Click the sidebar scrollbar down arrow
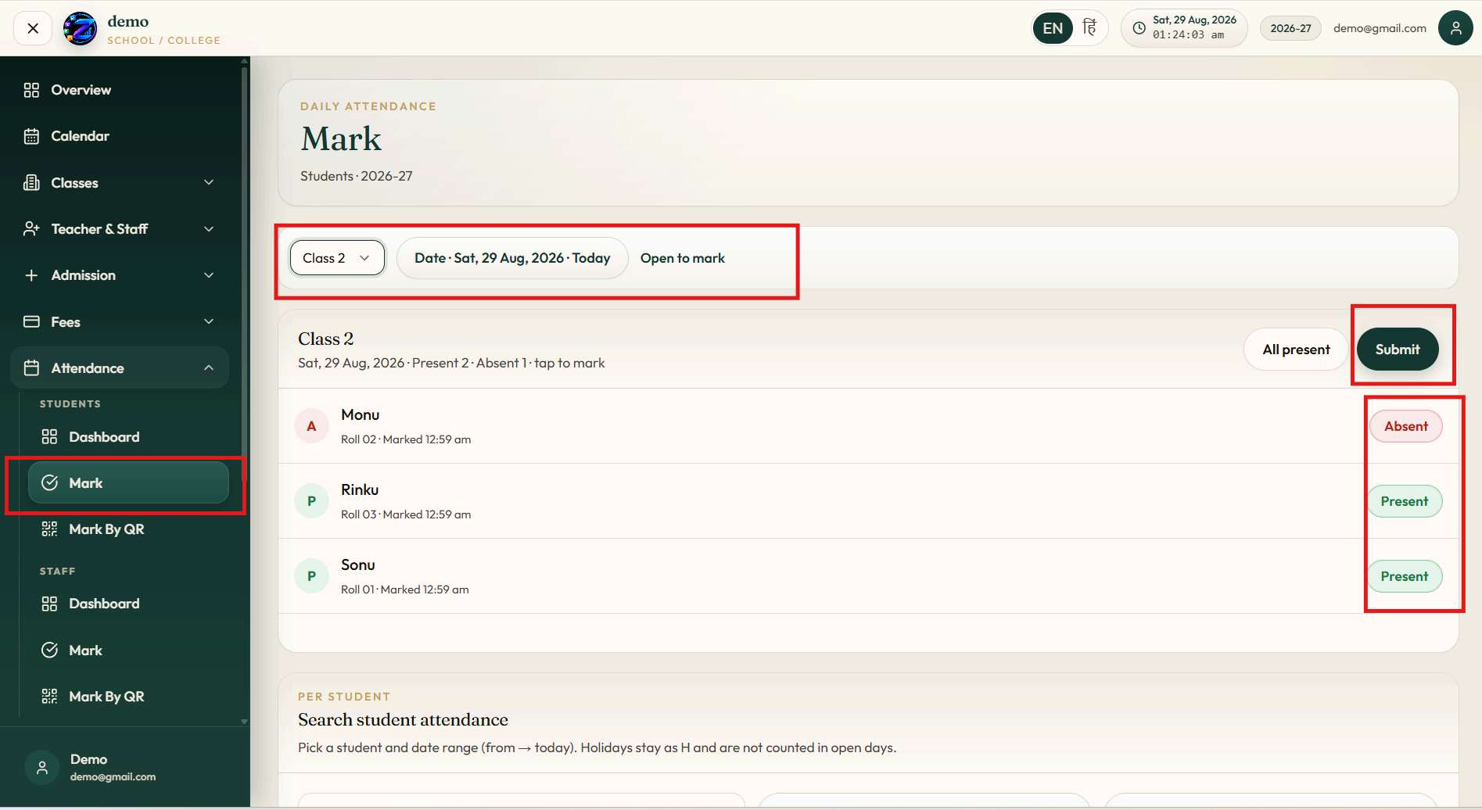Viewport: 1482px width, 810px height. point(244,722)
